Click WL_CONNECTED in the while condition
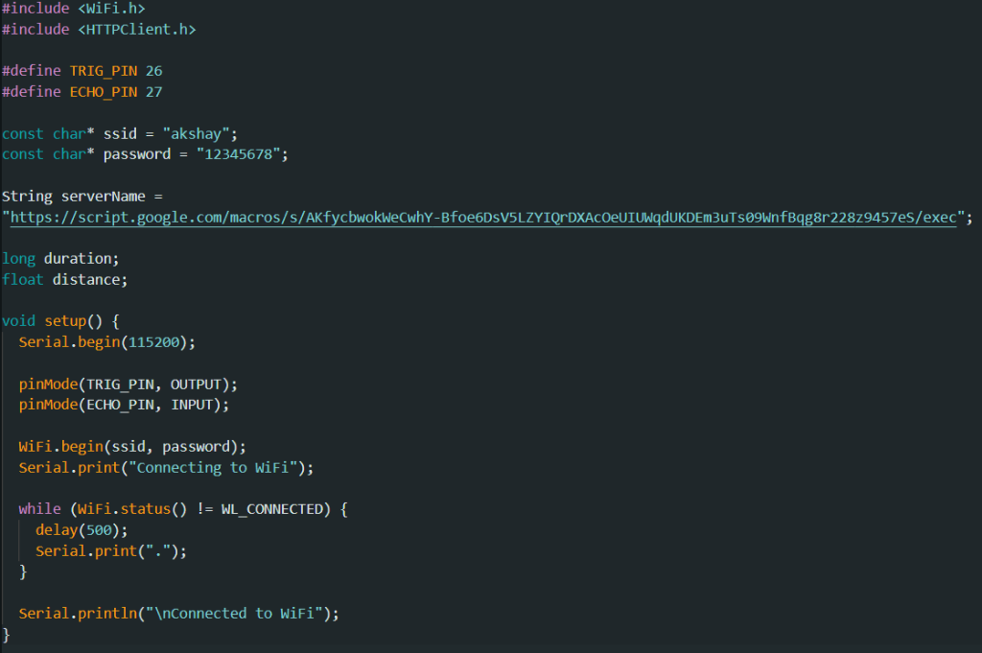982x653 pixels. click(x=272, y=509)
